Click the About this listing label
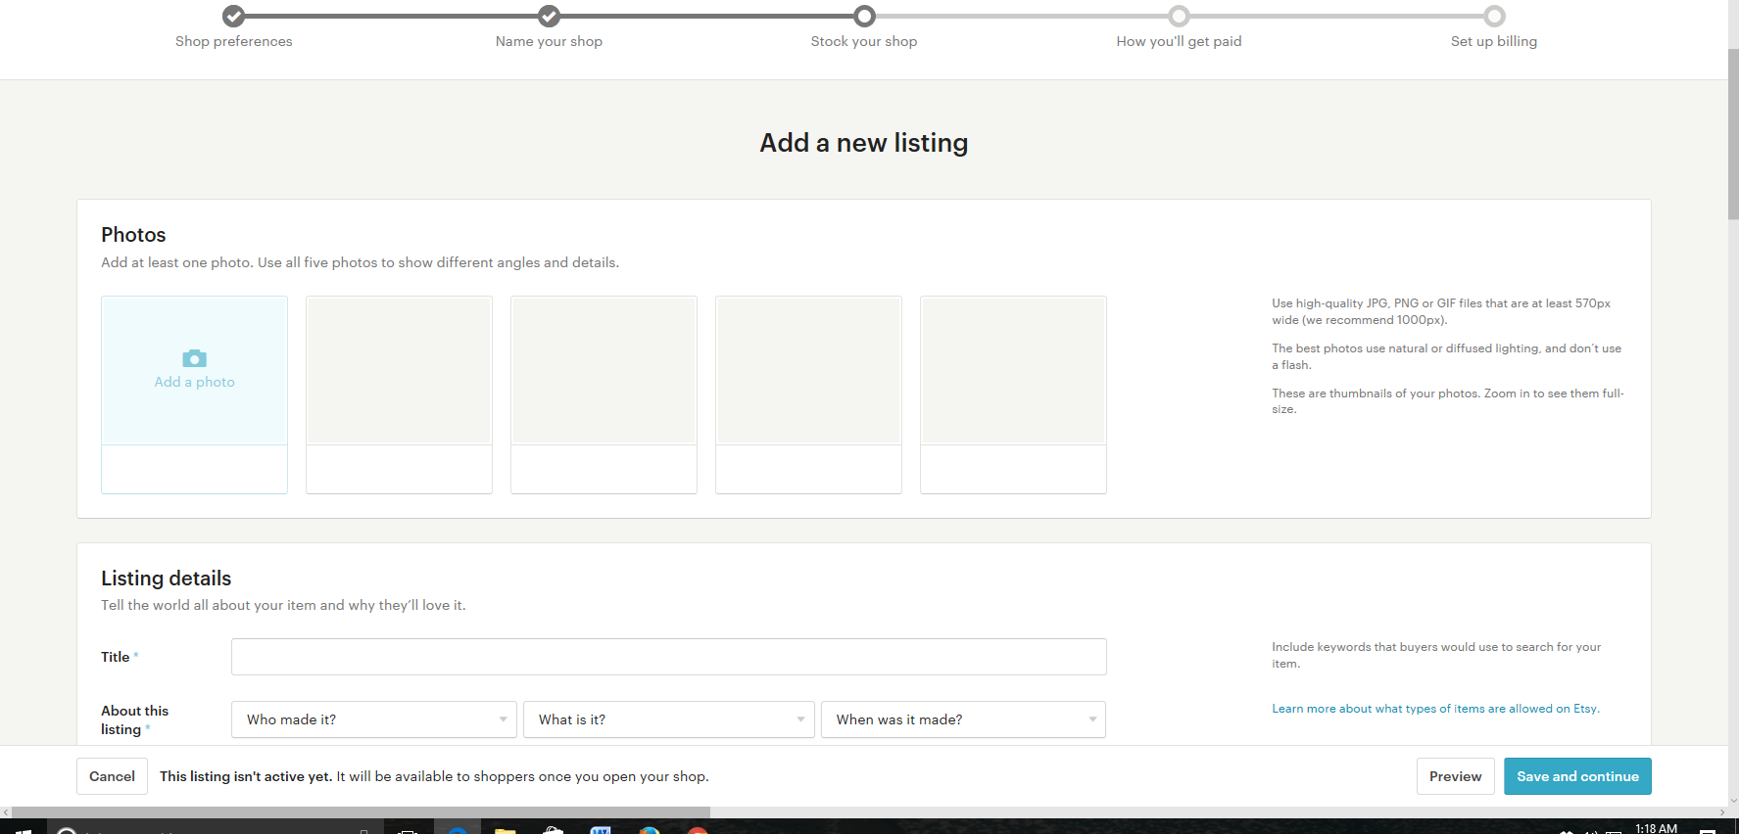Image resolution: width=1739 pixels, height=834 pixels. tap(135, 719)
